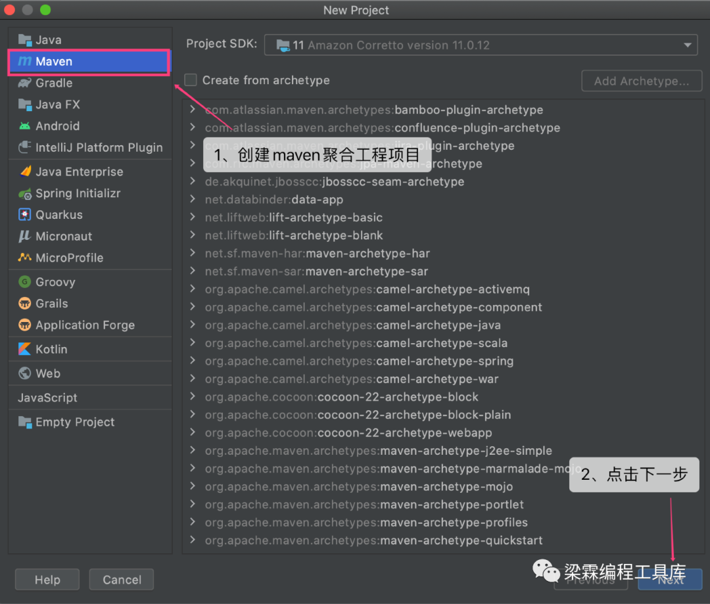
Task: Expand maven-archetype-har node
Action: [193, 252]
